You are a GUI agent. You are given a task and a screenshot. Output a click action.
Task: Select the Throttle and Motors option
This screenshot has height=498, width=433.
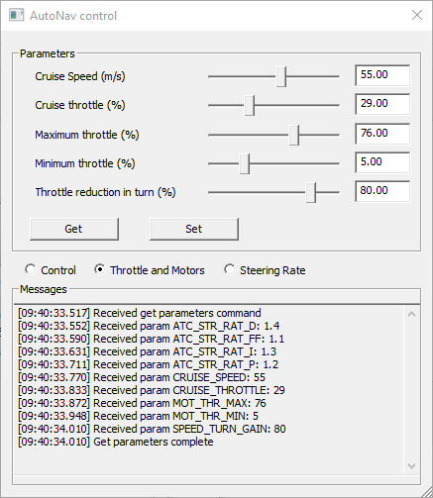(x=99, y=269)
